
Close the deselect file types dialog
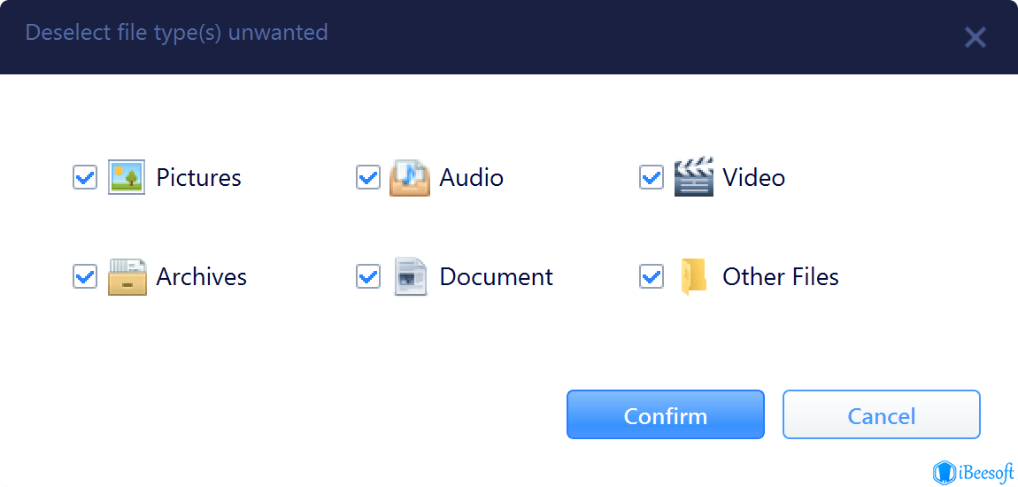pyautogui.click(x=976, y=38)
